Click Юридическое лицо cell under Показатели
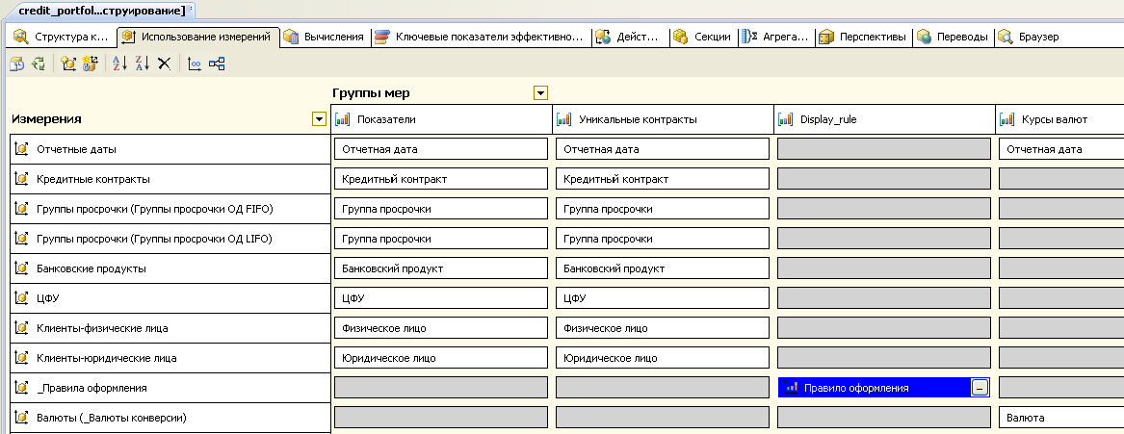 pos(441,357)
